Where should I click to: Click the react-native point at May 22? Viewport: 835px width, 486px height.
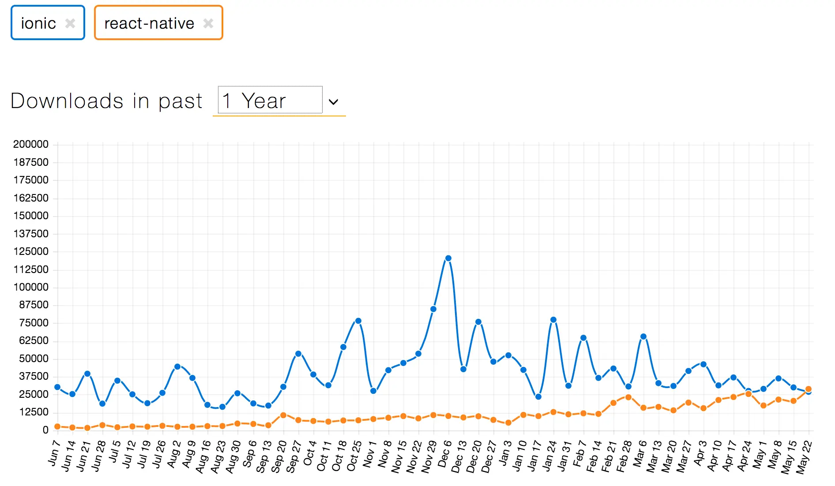point(809,389)
